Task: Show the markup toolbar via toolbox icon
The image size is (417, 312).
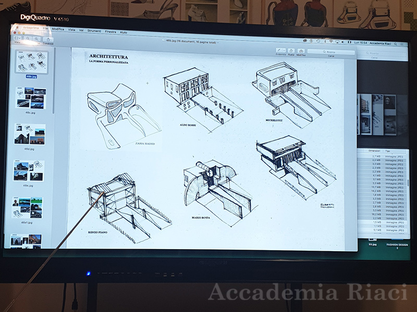Action: (301, 50)
